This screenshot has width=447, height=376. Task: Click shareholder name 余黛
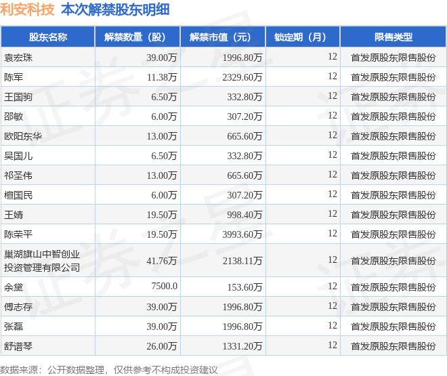(14, 287)
